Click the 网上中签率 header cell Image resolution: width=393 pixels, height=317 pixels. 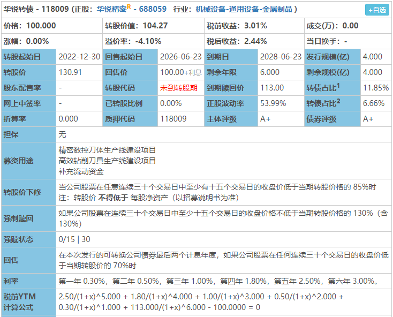(x=28, y=103)
